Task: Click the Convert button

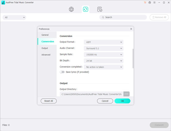Action: (x=159, y=125)
